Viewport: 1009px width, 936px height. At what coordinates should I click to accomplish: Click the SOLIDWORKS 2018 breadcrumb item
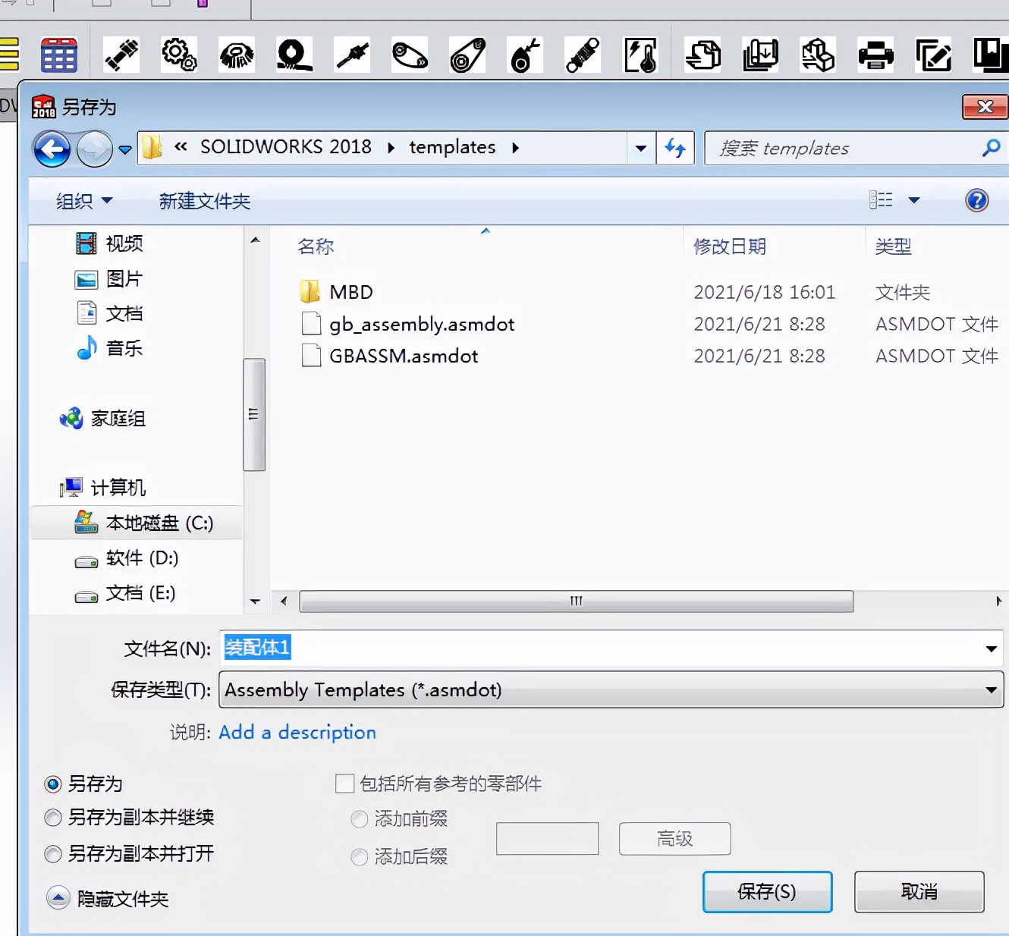coord(285,147)
